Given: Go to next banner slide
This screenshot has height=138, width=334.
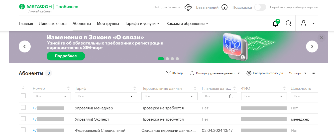Looking at the screenshot, I should (x=312, y=46).
